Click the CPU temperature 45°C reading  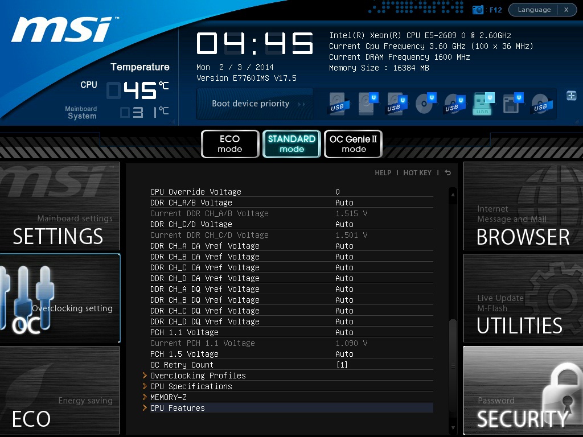tap(138, 90)
